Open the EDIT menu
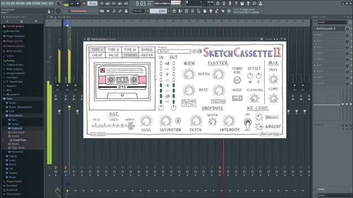The image size is (353, 198). [x=8, y=3]
